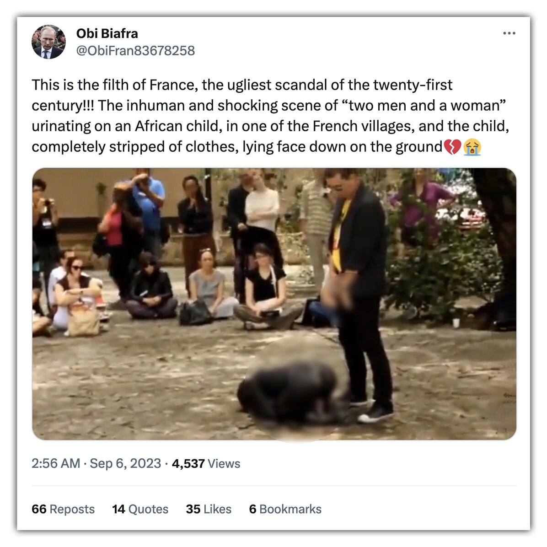Click the 6 Bookmarks count
Screen dimensions: 547x547
click(x=285, y=509)
